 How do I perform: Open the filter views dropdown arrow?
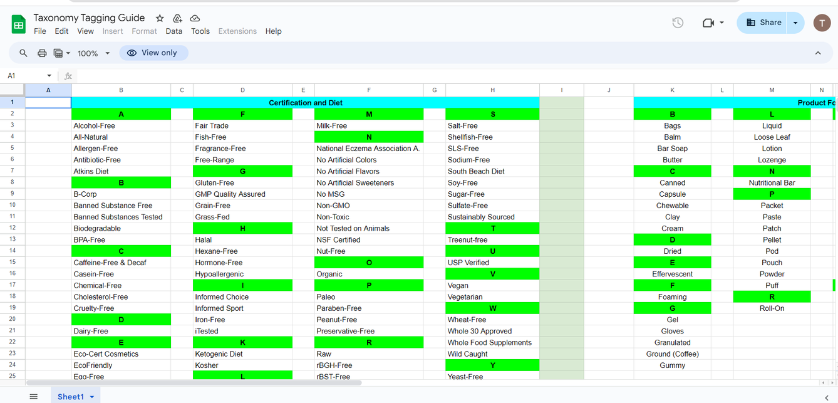coord(68,53)
